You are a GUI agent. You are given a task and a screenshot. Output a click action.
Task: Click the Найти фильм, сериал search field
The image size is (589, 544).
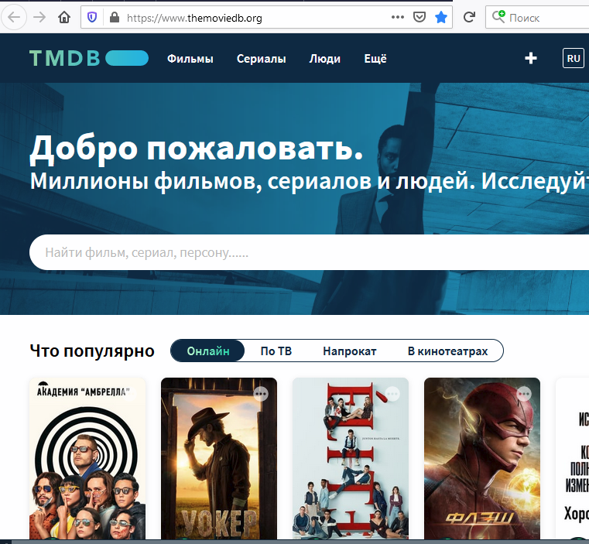[x=309, y=252]
